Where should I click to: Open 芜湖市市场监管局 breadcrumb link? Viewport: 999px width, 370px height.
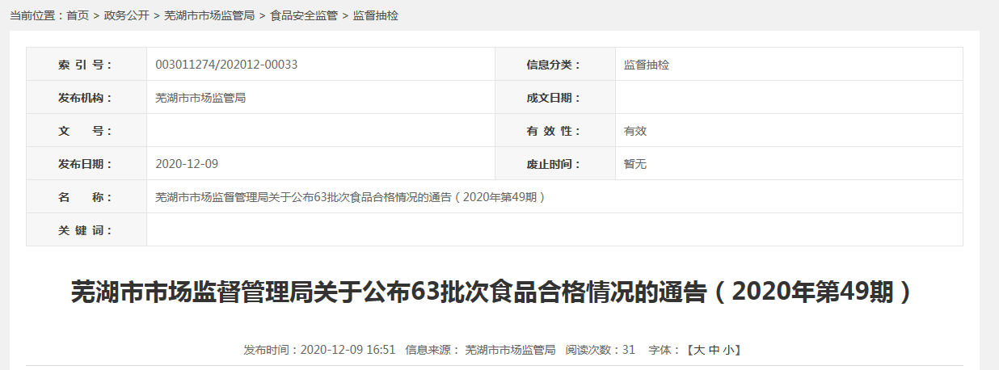(209, 15)
